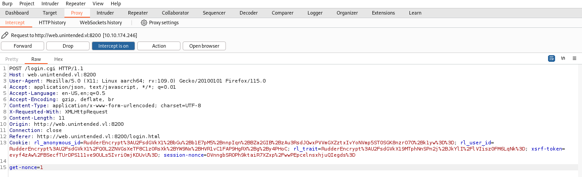Toggle the message wrap icon in editor toolbar

click(x=552, y=58)
